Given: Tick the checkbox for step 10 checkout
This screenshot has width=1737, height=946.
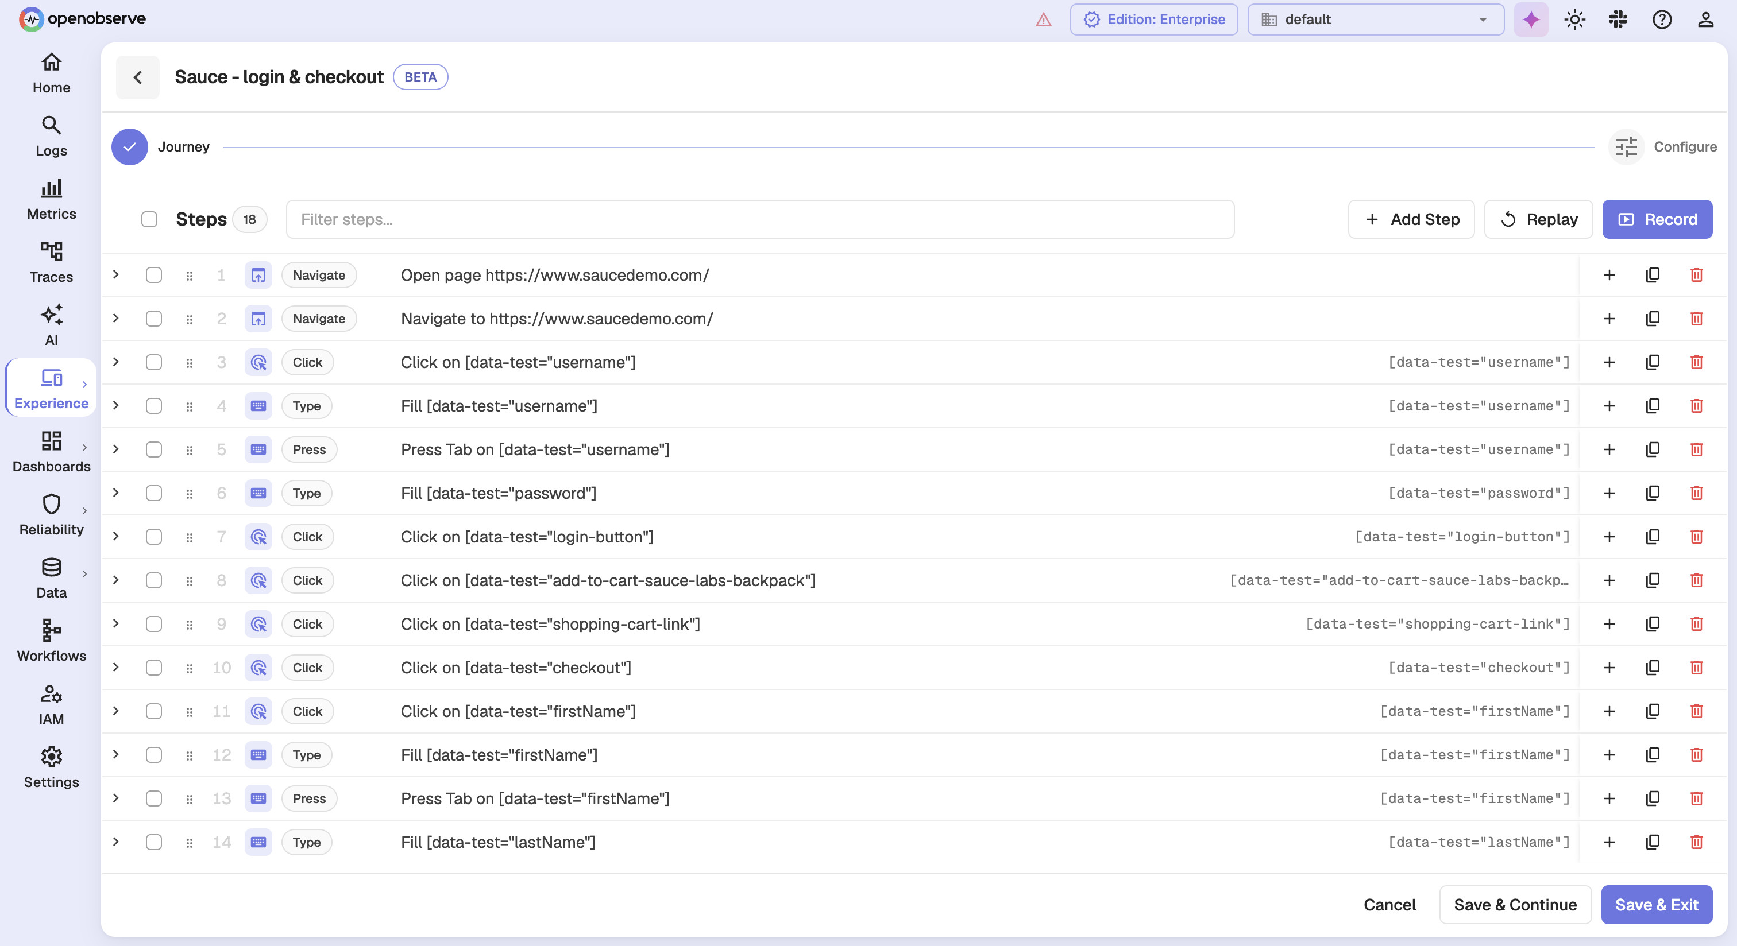Looking at the screenshot, I should click(154, 667).
